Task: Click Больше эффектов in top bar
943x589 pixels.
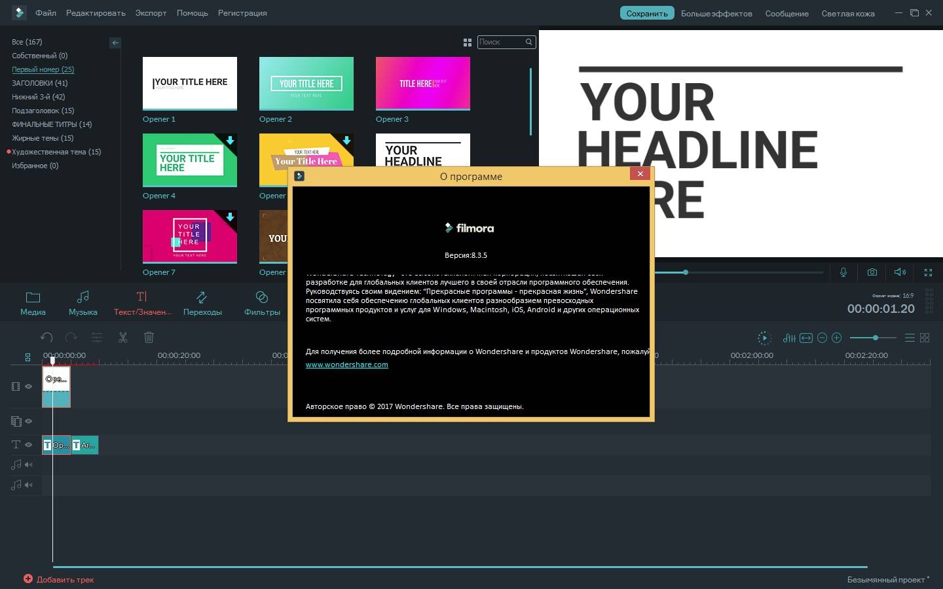Action: 716,14
